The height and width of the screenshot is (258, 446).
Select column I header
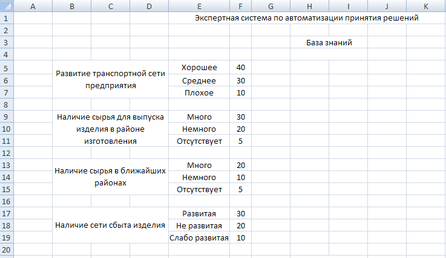point(348,6)
